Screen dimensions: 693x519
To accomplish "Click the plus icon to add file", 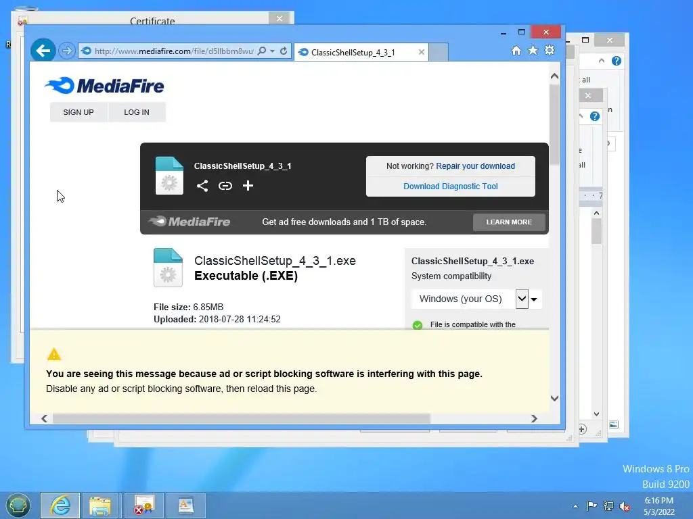I will 248,186.
